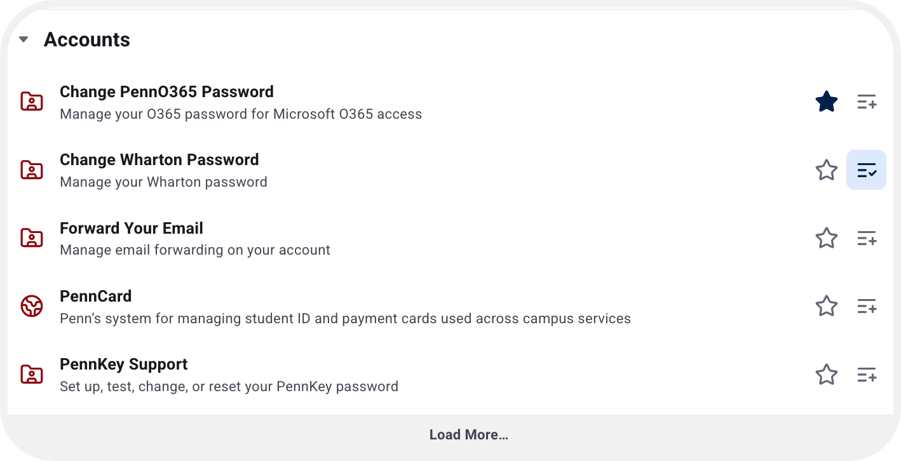Open Forward Your Email service
The width and height of the screenshot is (901, 461).
point(132,228)
